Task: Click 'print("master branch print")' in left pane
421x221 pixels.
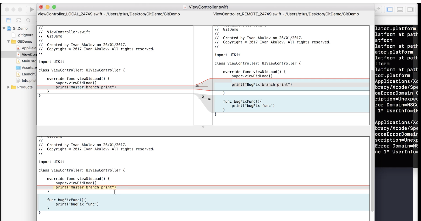Action: (x=86, y=87)
